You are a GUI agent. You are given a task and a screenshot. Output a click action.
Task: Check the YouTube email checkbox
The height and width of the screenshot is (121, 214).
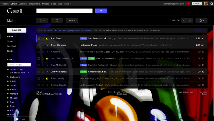tap(39, 52)
